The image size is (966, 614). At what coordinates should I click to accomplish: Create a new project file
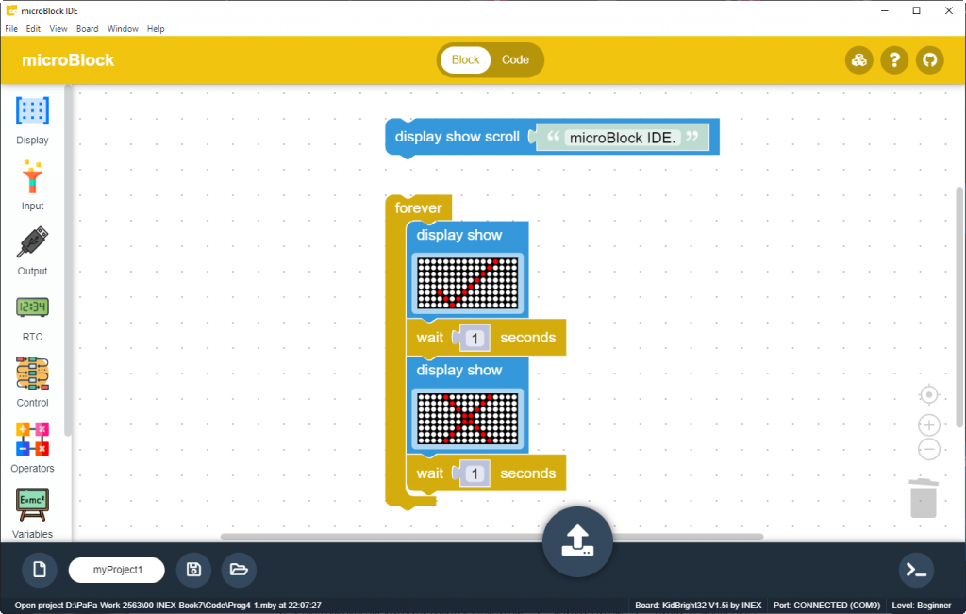coord(40,570)
